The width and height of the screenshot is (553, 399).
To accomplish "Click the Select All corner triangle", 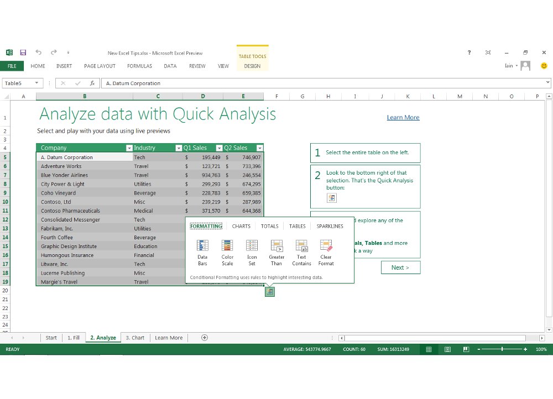I will 6,96.
